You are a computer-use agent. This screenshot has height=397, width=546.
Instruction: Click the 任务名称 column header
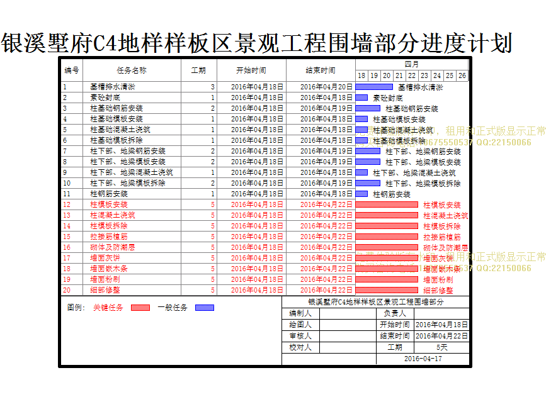(131, 70)
